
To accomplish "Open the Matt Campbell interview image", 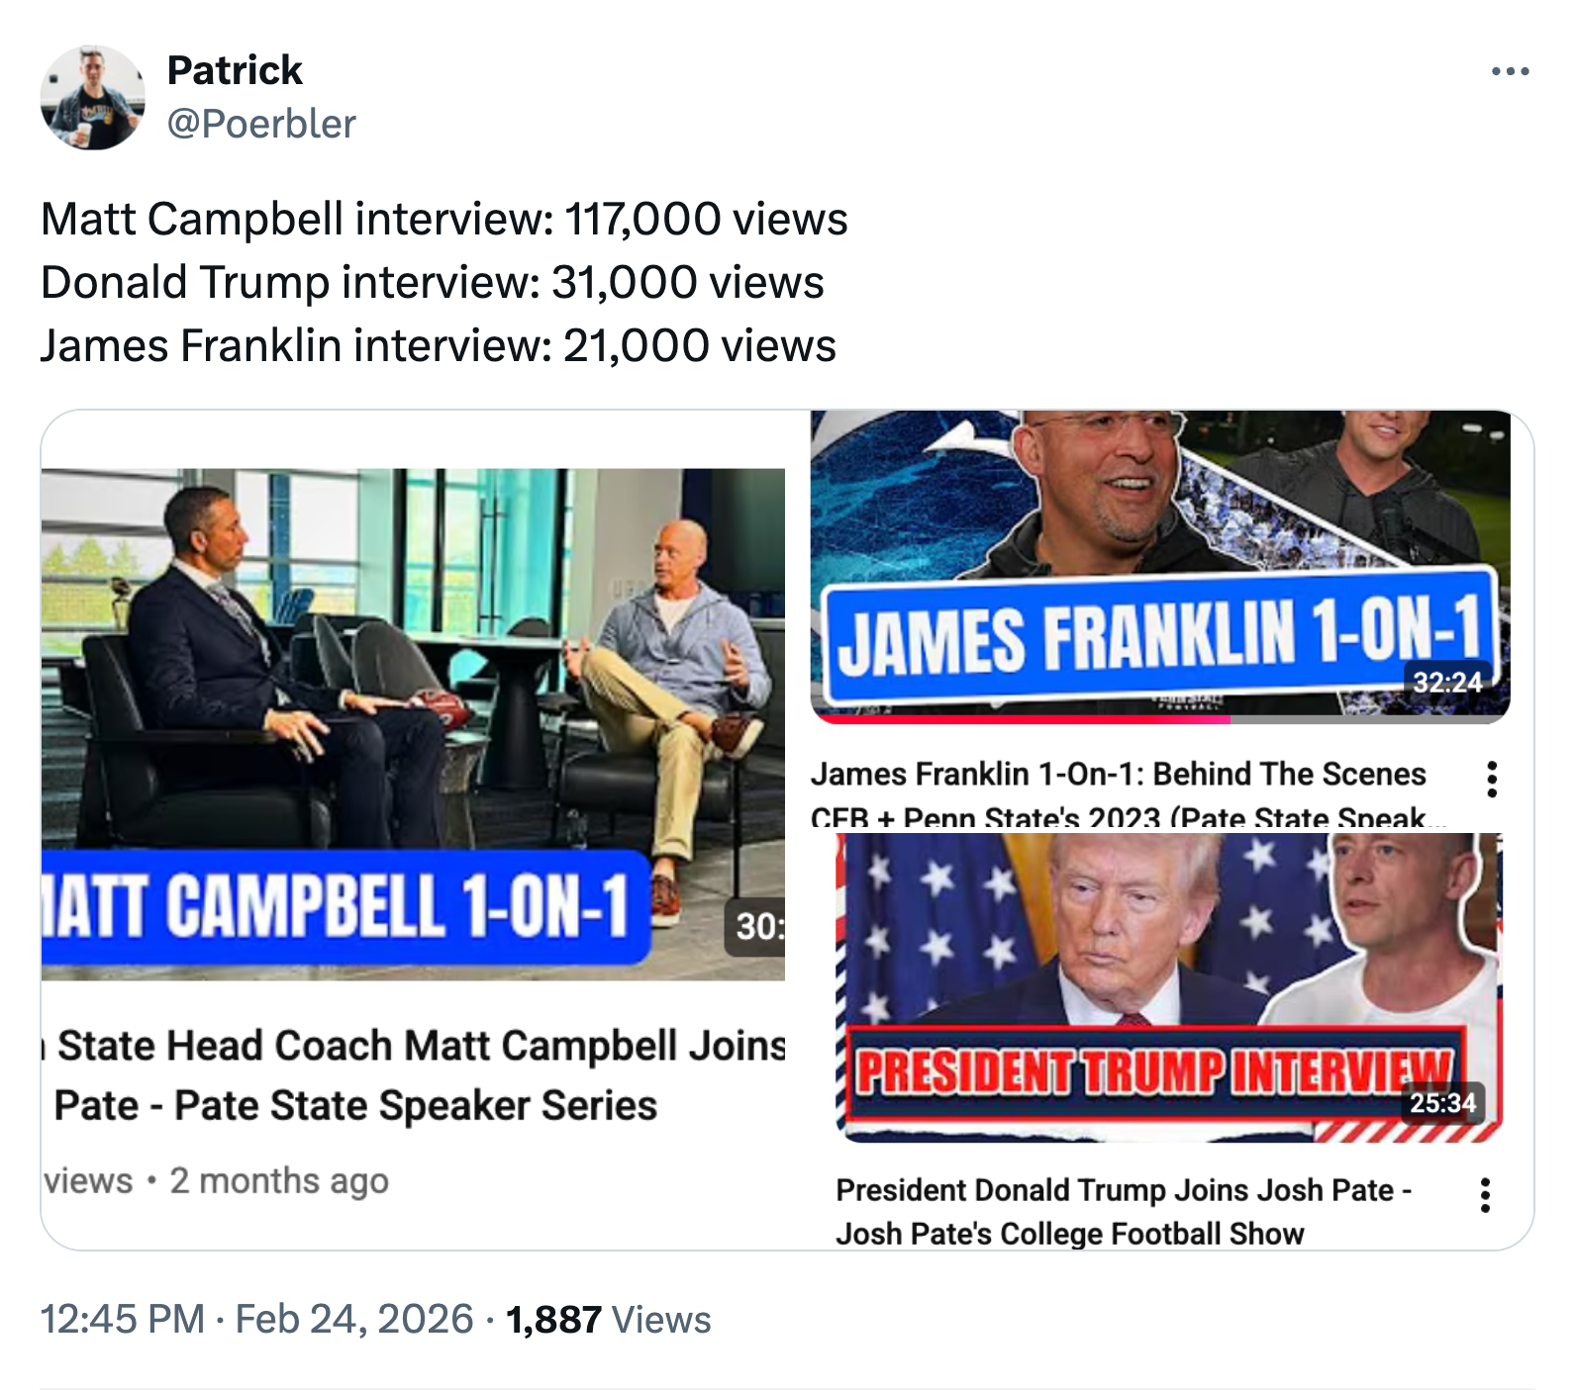I will tap(413, 673).
